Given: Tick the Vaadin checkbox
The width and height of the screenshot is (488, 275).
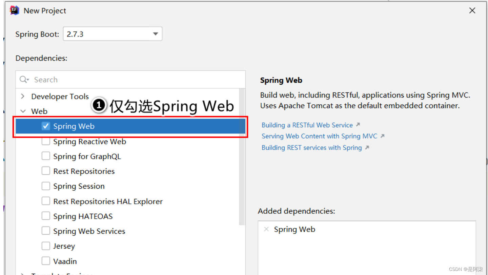Looking at the screenshot, I should click(x=46, y=261).
